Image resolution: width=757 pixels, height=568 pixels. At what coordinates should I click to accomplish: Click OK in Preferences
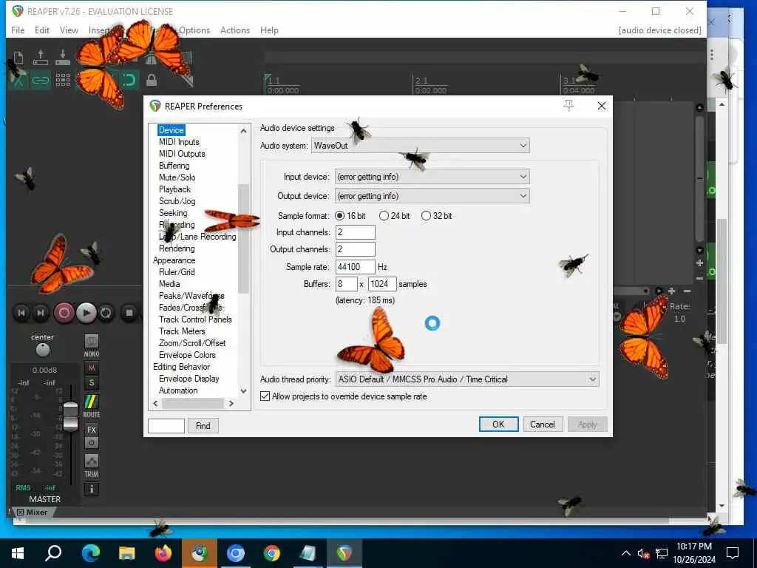tap(499, 424)
